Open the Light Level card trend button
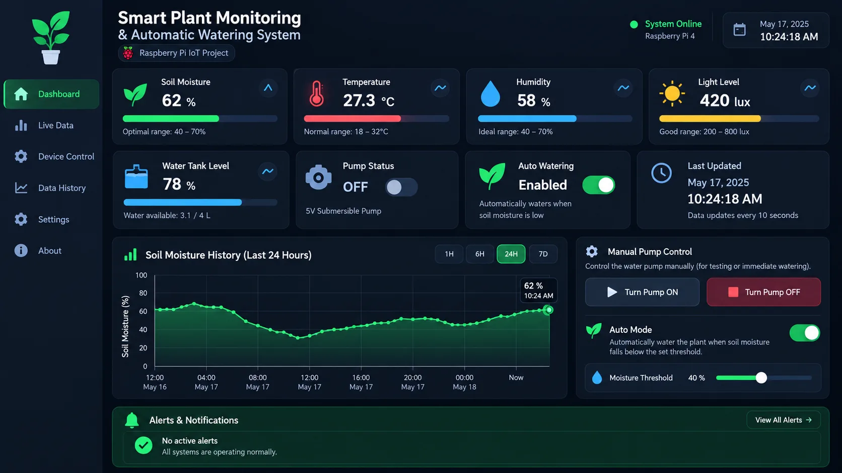The height and width of the screenshot is (473, 842). pos(810,88)
